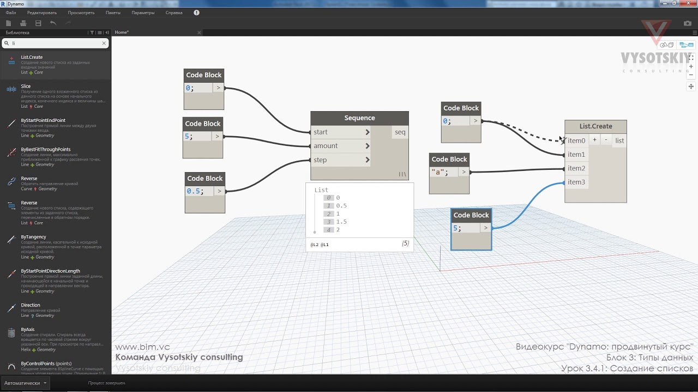Click the Save toolbar icon
Screen dimensions: 698x392
(38, 23)
